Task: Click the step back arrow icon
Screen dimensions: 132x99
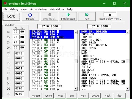Action: coord(49,15)
